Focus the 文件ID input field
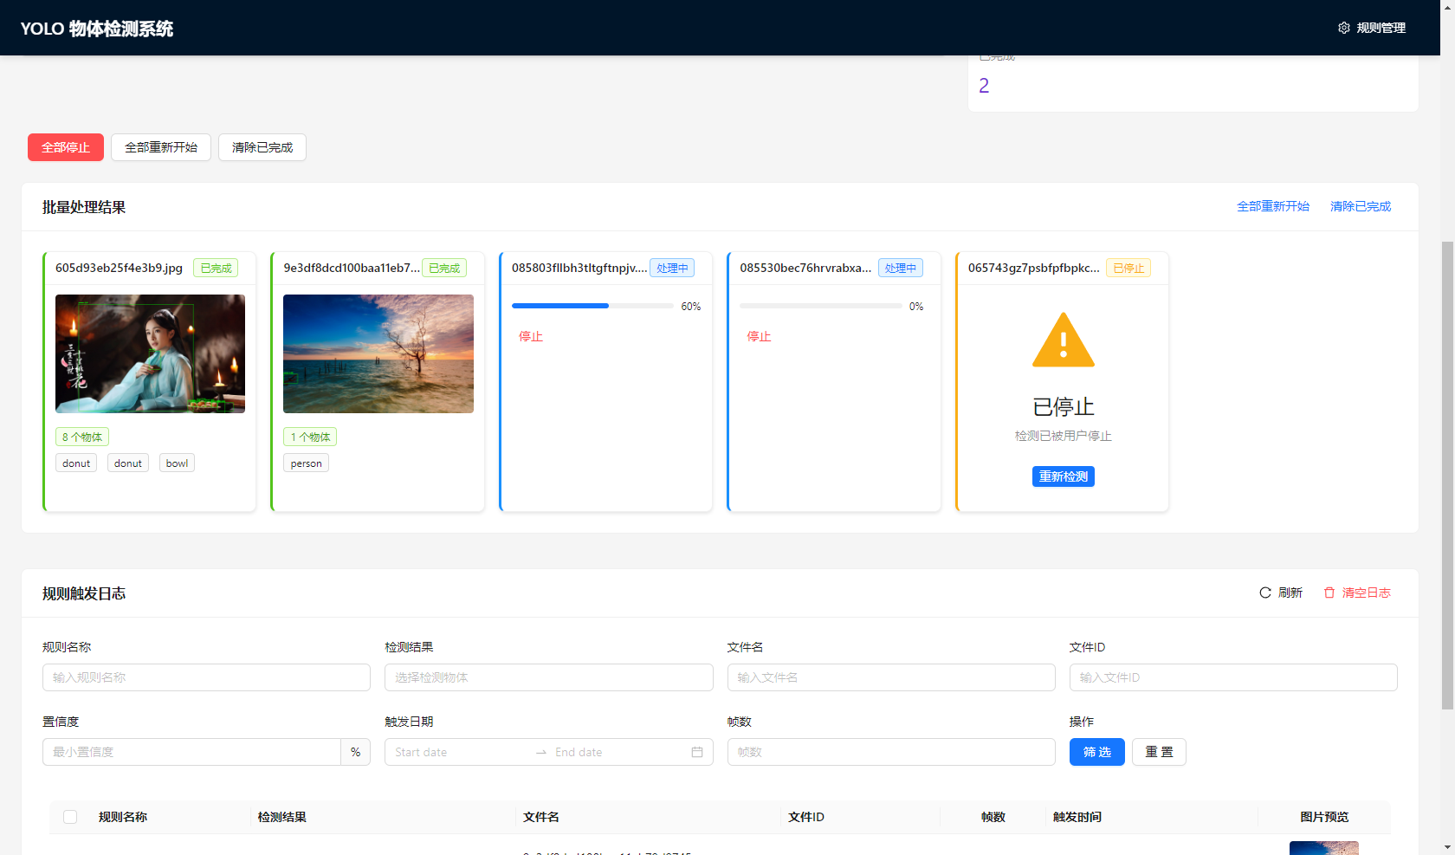This screenshot has width=1455, height=855. (x=1233, y=677)
